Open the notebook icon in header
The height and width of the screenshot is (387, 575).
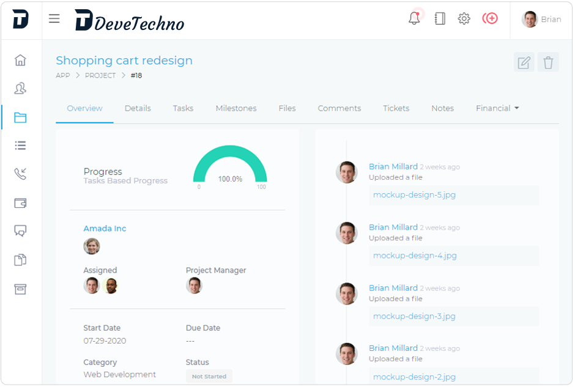(x=440, y=18)
